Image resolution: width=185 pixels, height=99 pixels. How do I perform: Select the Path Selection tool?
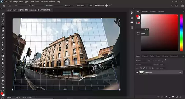(x=3, y=74)
